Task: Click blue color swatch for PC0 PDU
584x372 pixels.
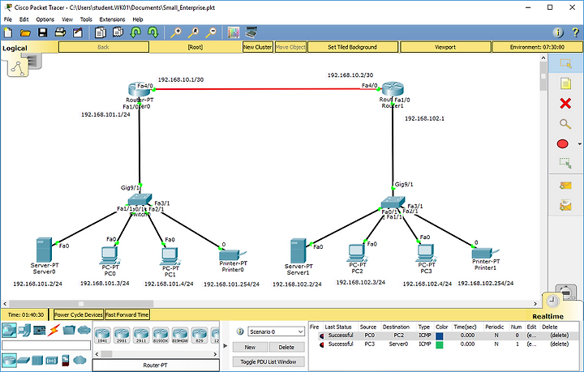Action: click(440, 336)
